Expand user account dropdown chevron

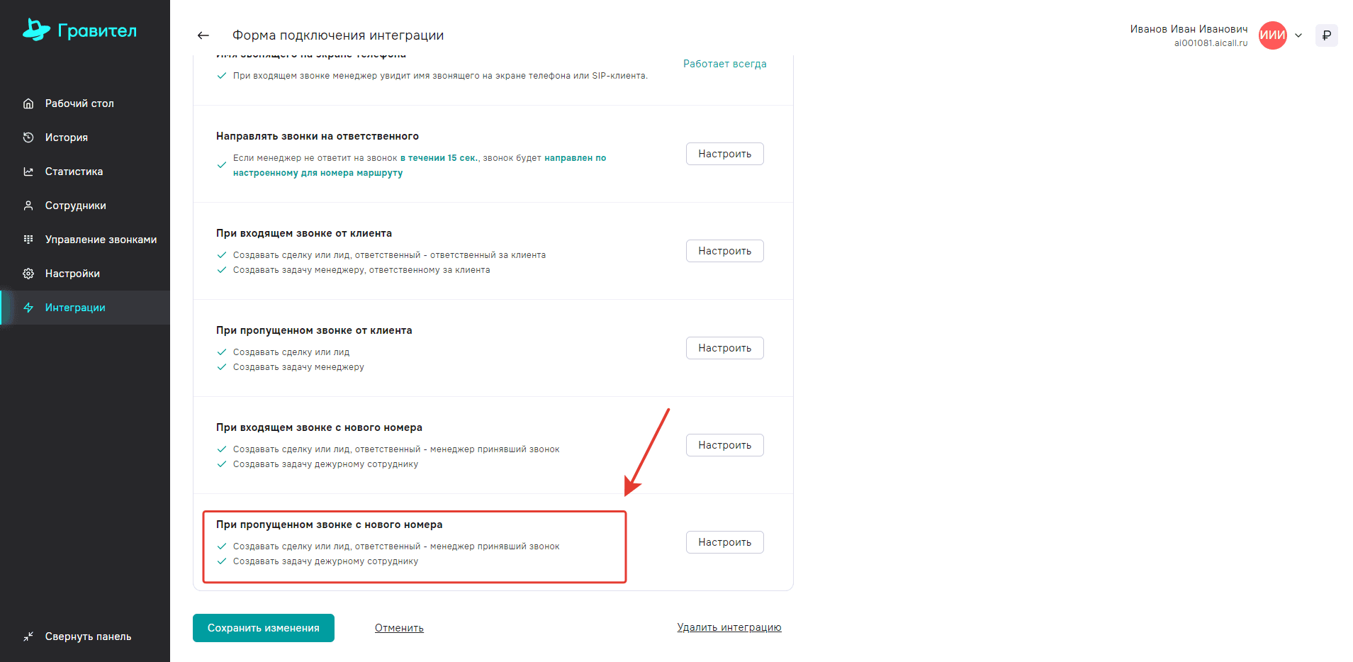pos(1298,35)
